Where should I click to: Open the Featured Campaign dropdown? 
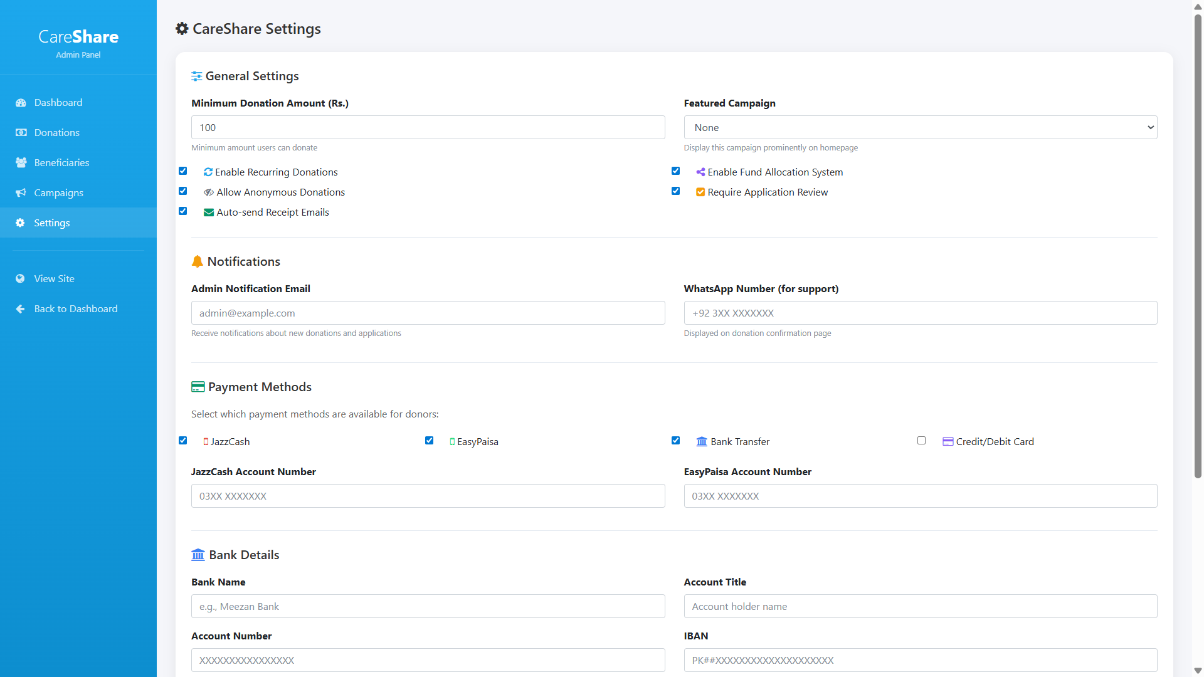pos(921,127)
